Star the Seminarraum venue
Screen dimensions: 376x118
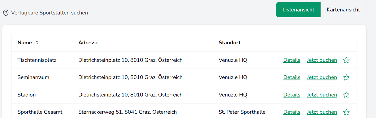click(346, 78)
